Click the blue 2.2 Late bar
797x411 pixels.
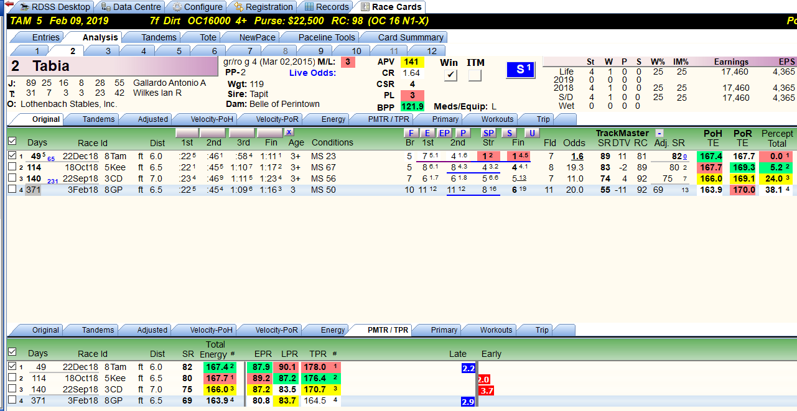click(468, 368)
